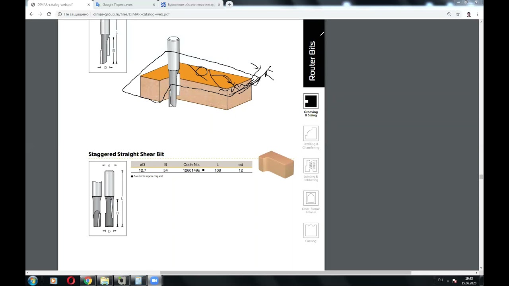This screenshot has height=286, width=509.
Task: Open the Chrome three-dot menu
Action: coord(478,14)
